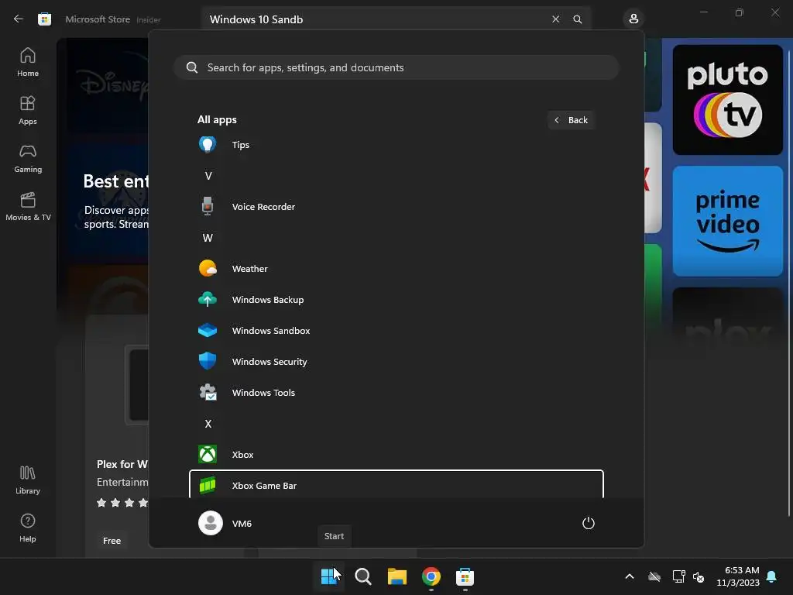793x595 pixels.
Task: Open Windows Tools folder
Action: (x=396, y=393)
